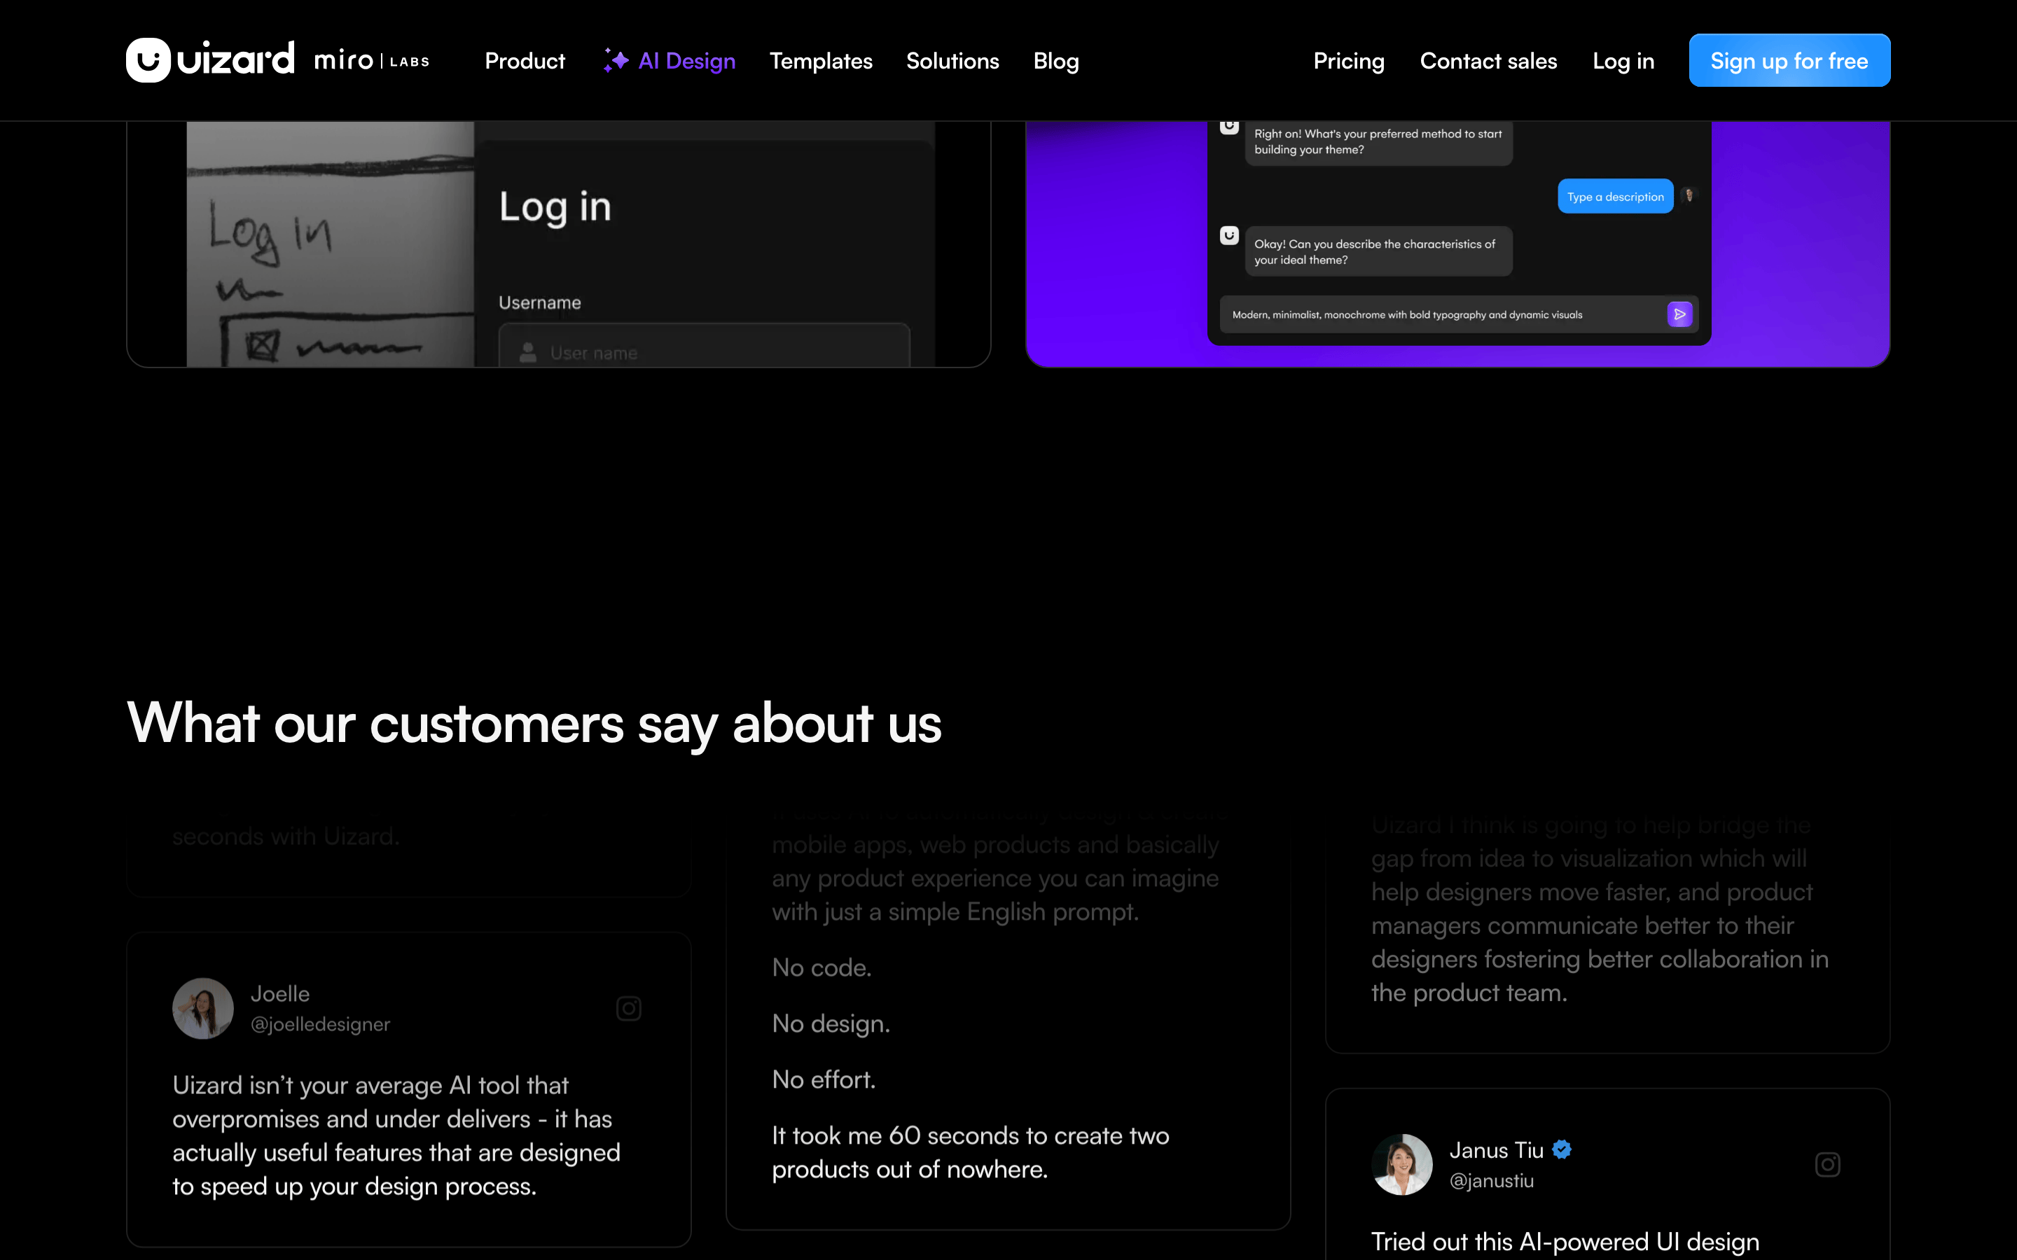2017x1260 pixels.
Task: Click the @joelledesigner handle
Action: (321, 1024)
